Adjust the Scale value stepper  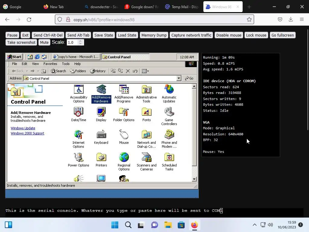coord(80,42)
